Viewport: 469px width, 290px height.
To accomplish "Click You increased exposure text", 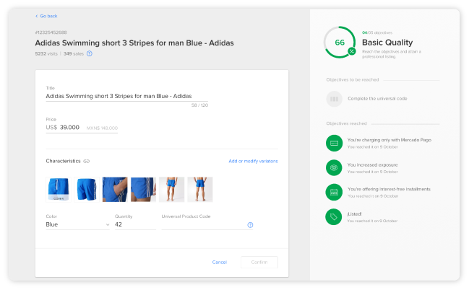I will click(373, 165).
